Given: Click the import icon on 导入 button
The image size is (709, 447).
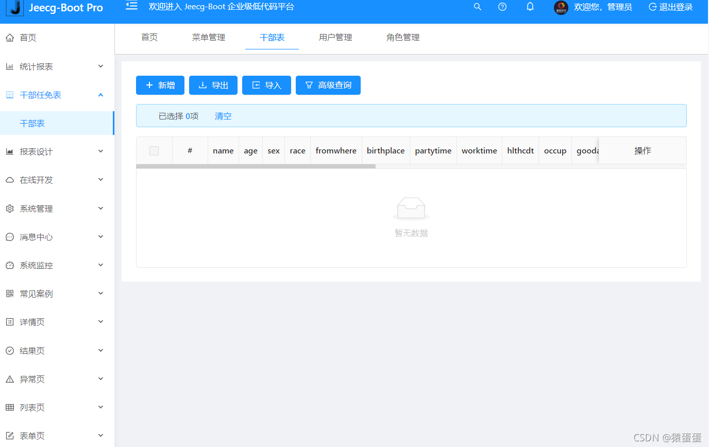Looking at the screenshot, I should click(x=256, y=85).
